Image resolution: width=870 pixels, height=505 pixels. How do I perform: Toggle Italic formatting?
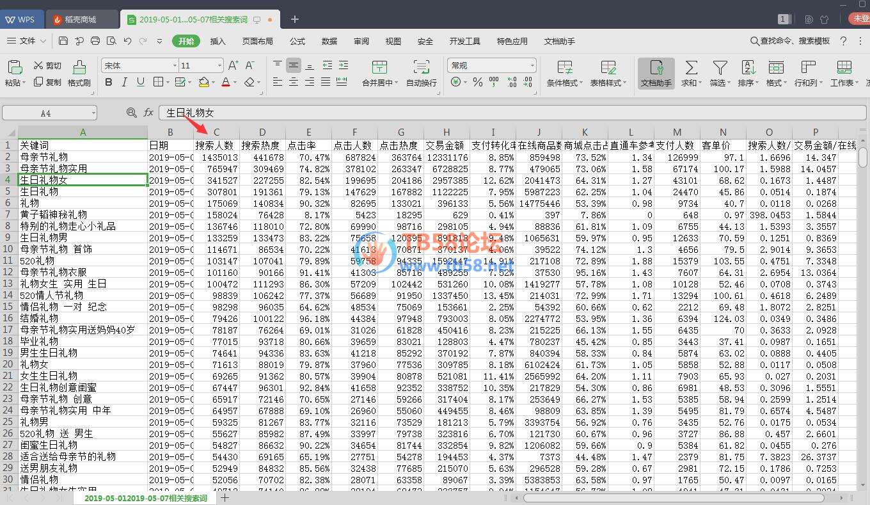(125, 82)
